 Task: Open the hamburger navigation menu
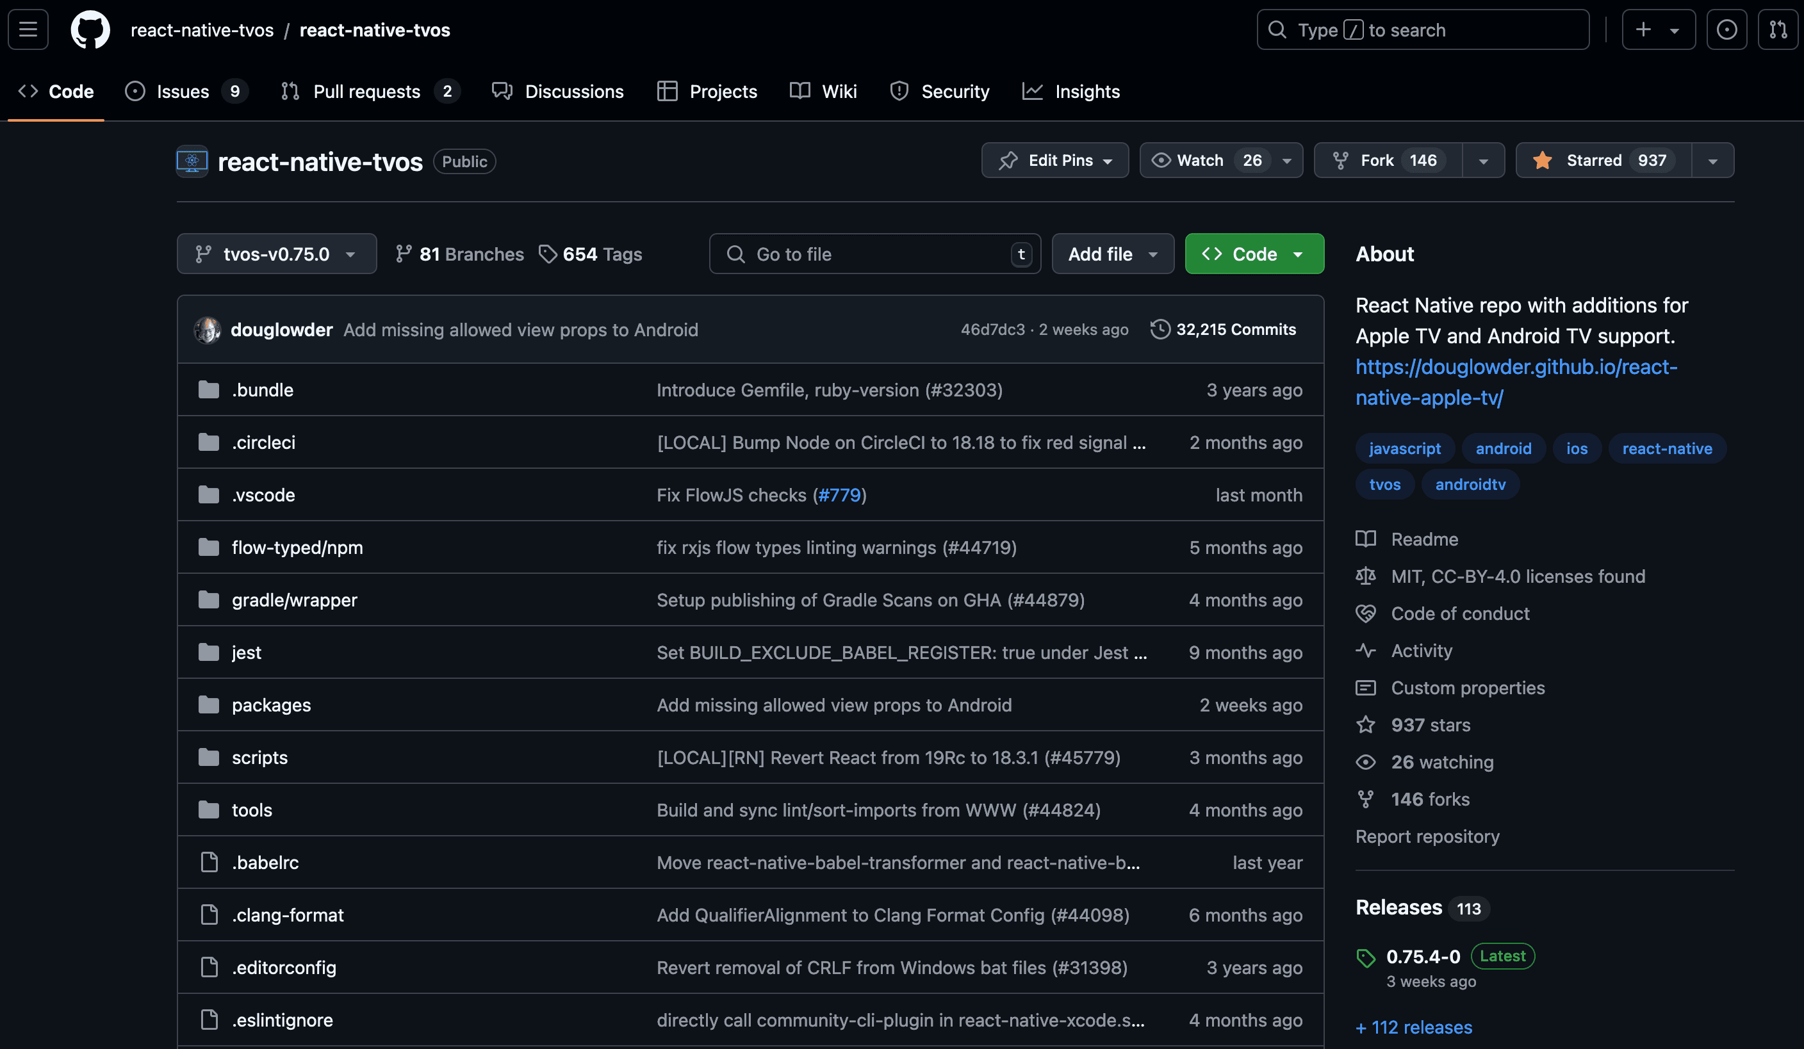pos(28,29)
